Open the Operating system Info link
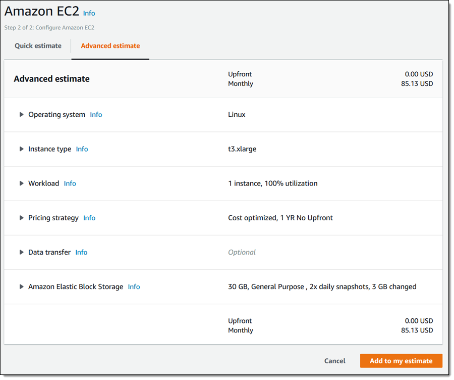This screenshot has height=380, width=454. [x=96, y=115]
